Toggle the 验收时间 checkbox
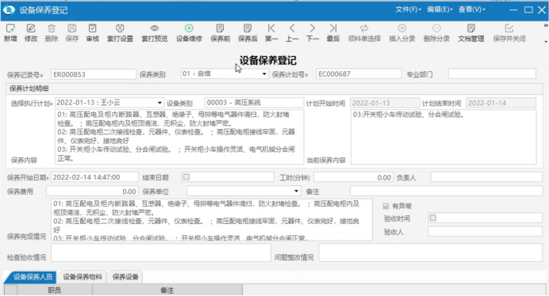549x296 pixels. tap(432, 218)
